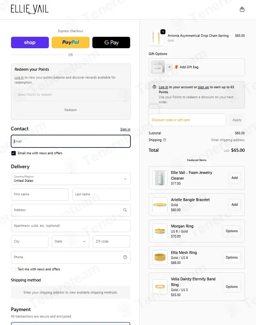Click the Ellie Vail logo
Image resolution: width=256 pixels, height=325 pixels.
coord(30,9)
